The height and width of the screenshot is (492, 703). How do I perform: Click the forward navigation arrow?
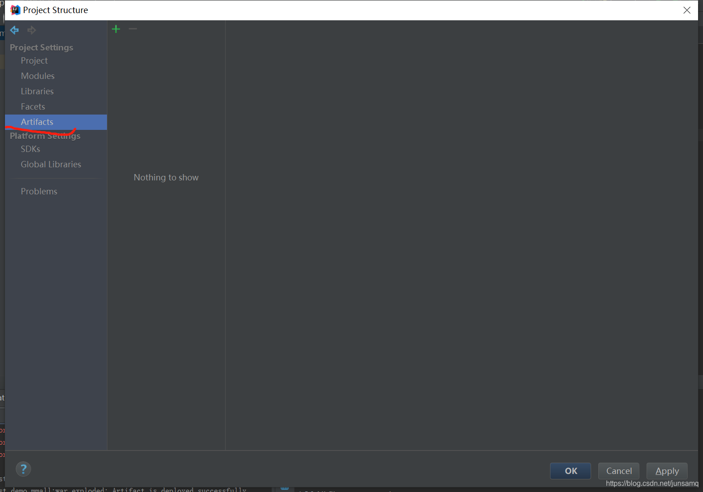tap(31, 30)
